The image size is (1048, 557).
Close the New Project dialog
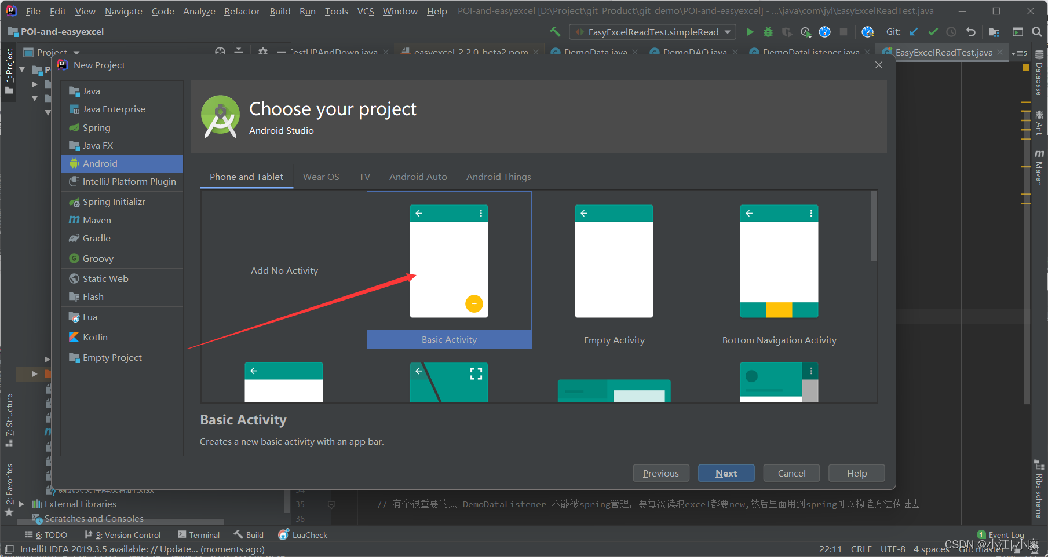pos(879,65)
